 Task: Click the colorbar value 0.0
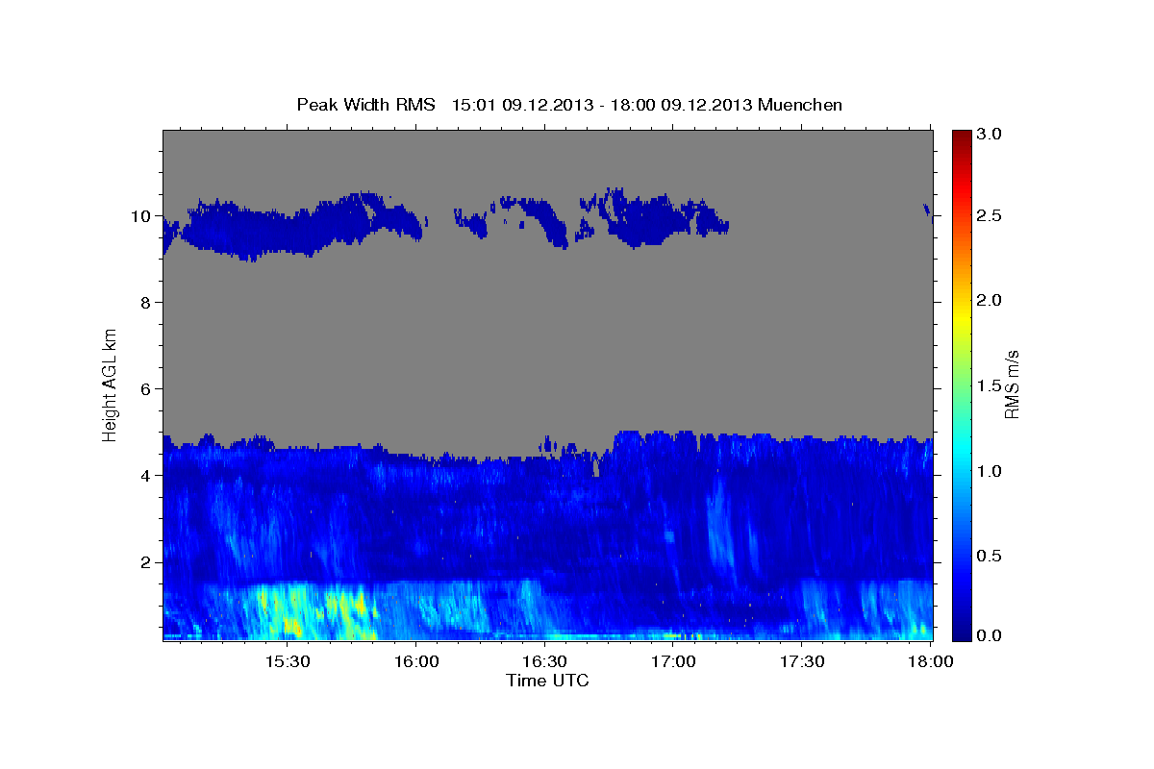point(991,635)
